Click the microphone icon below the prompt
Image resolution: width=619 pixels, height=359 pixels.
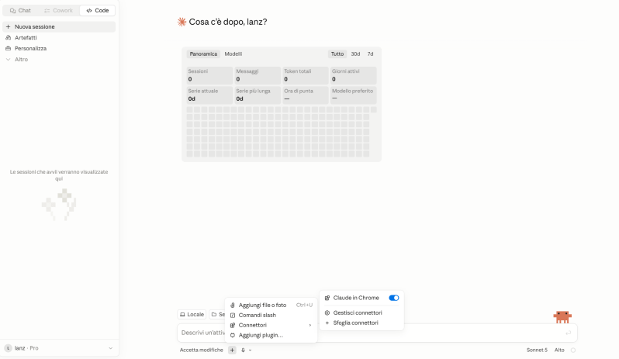(x=244, y=350)
